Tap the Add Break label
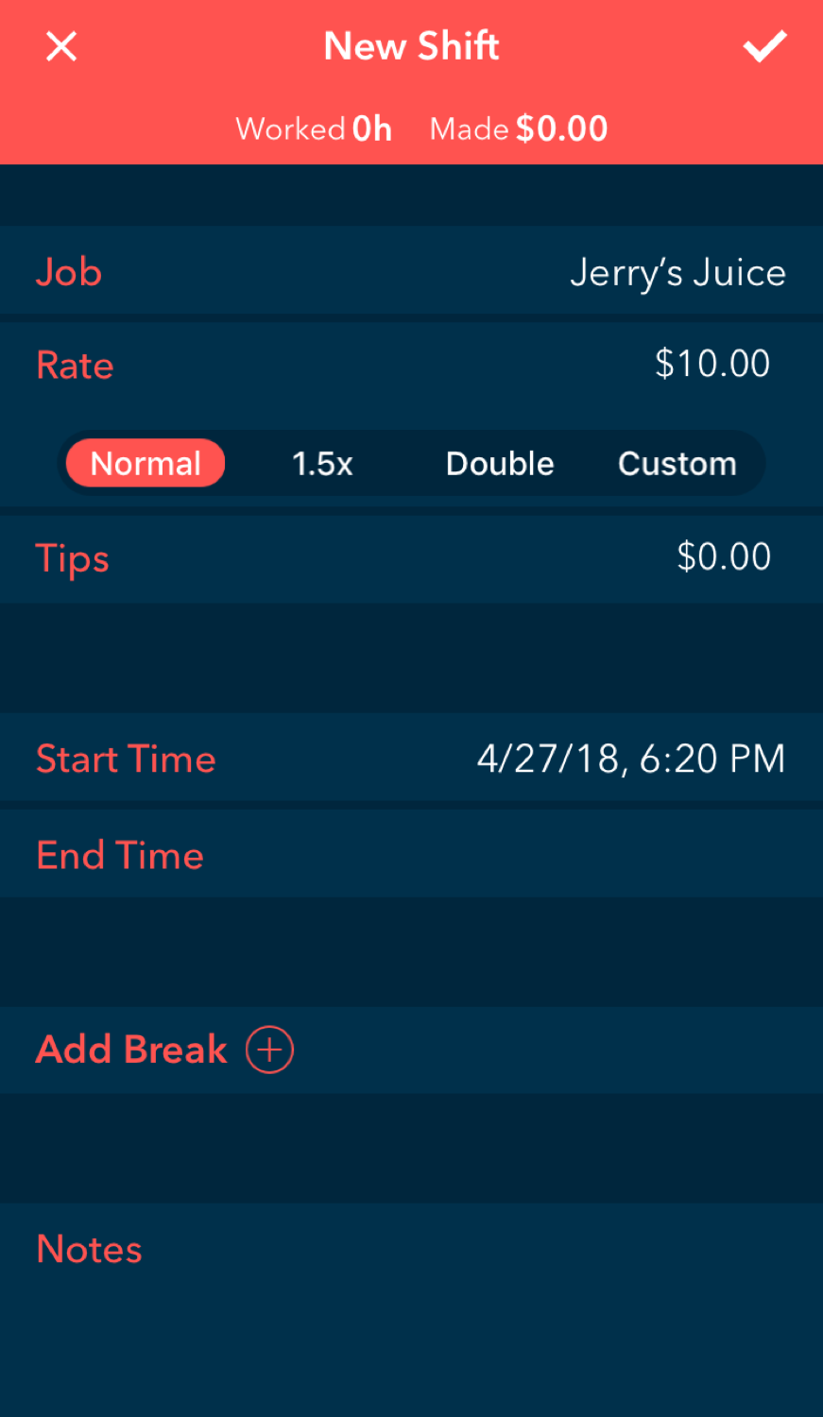Image resolution: width=823 pixels, height=1417 pixels. pos(131,1050)
